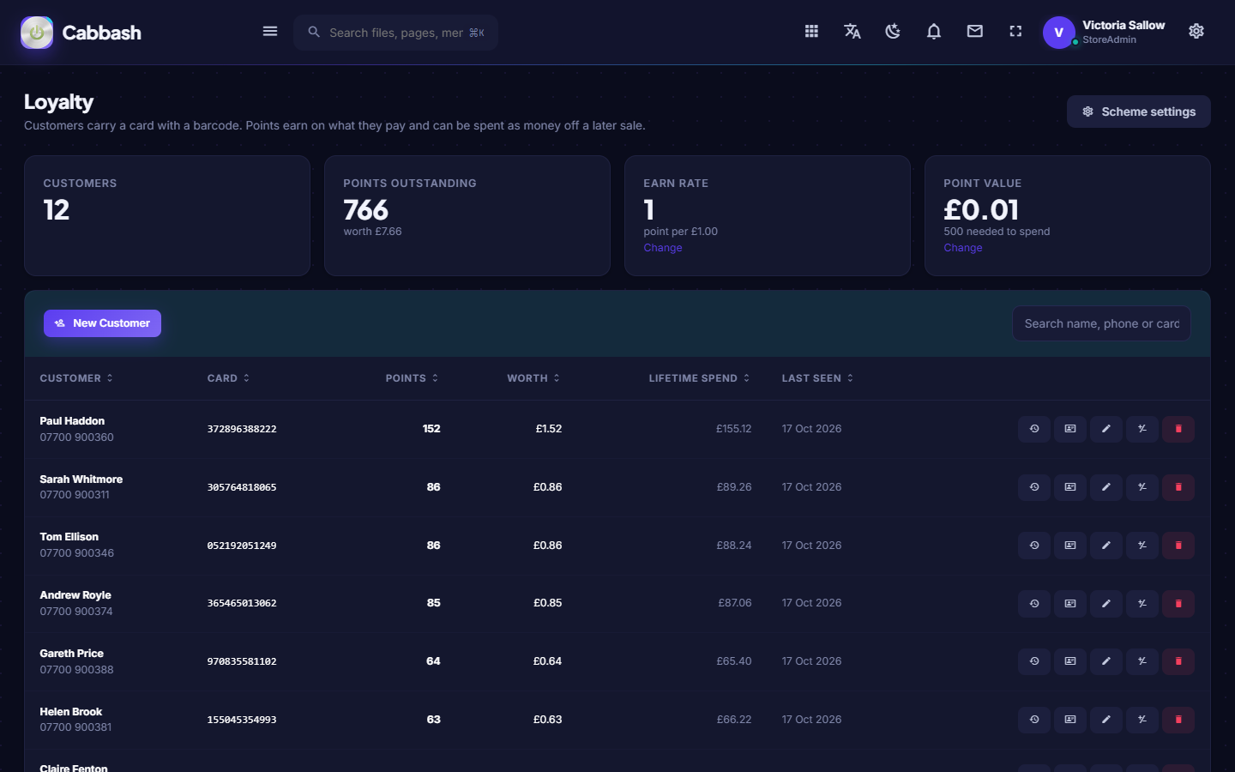Sort table by Customer column
This screenshot has height=772, width=1235.
[x=76, y=378]
